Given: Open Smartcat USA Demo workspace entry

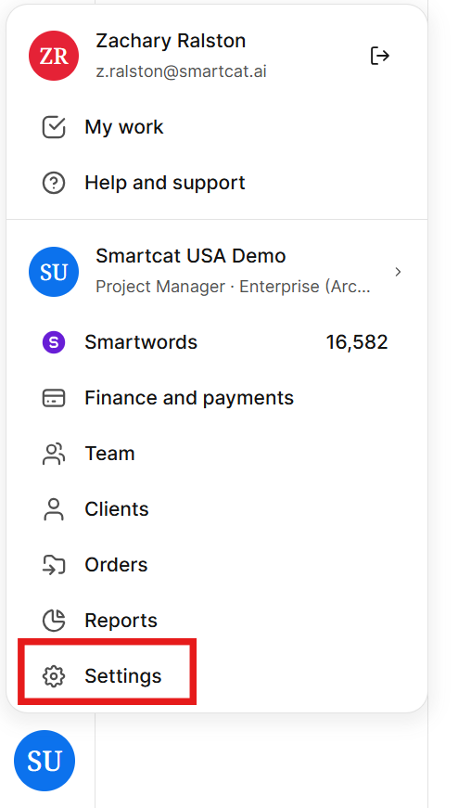Looking at the screenshot, I should click(217, 272).
